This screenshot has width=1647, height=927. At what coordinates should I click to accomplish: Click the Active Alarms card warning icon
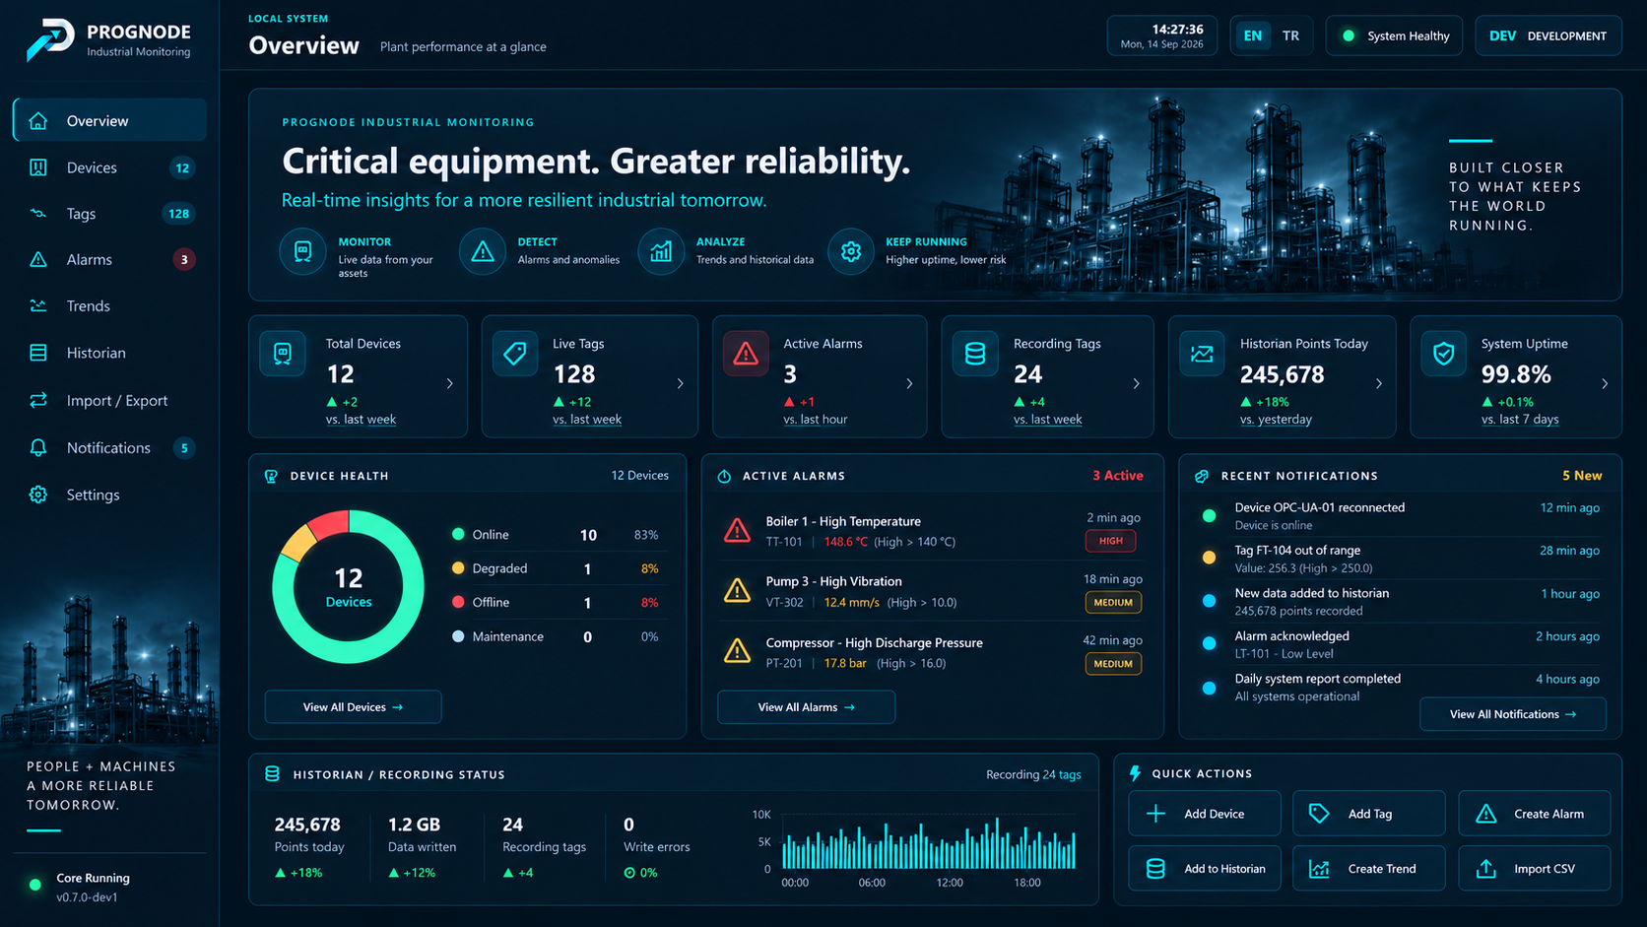746,354
